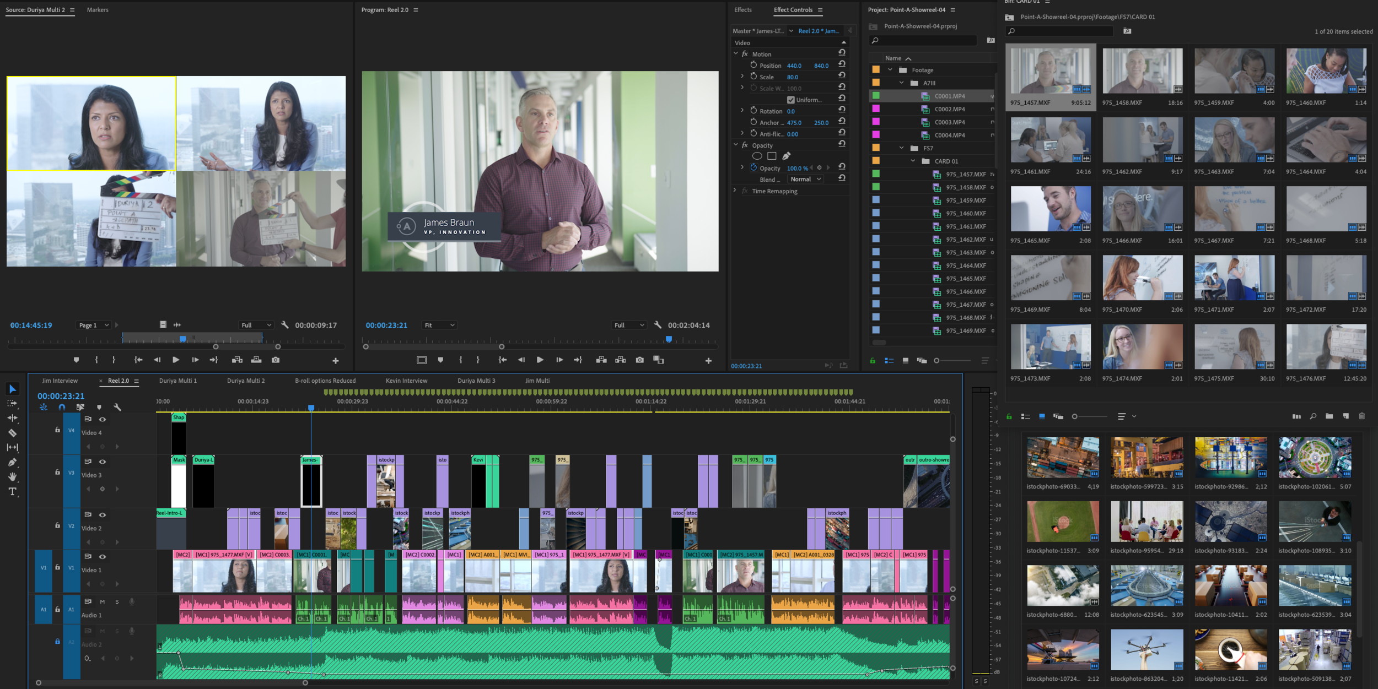The height and width of the screenshot is (689, 1378).
Task: Create an ellipse opacity mask
Action: point(757,156)
